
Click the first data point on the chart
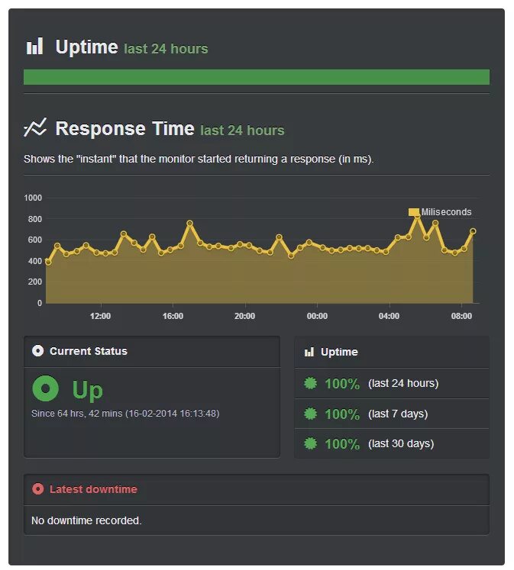click(x=48, y=262)
